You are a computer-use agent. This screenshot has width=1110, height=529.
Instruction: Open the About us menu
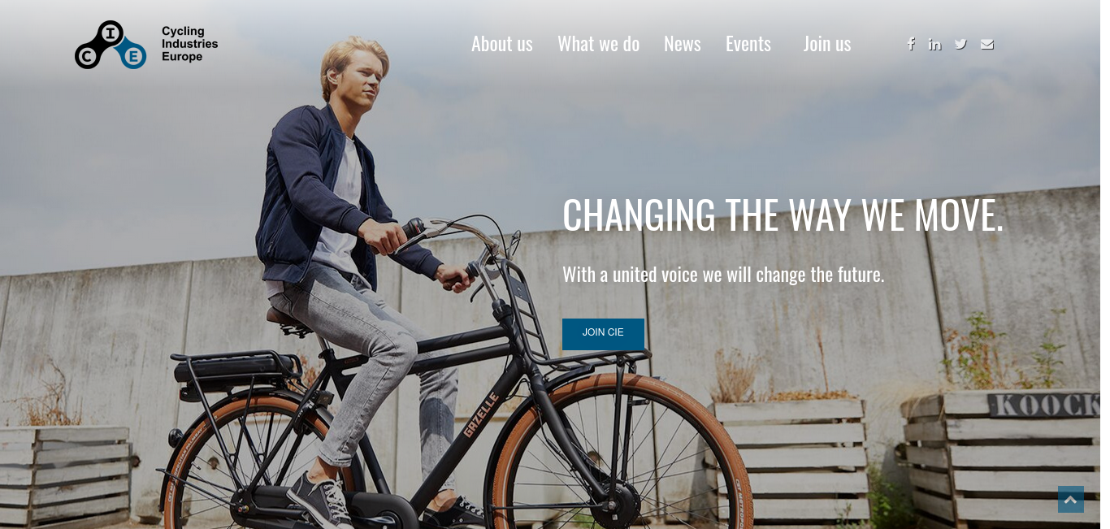pos(502,44)
